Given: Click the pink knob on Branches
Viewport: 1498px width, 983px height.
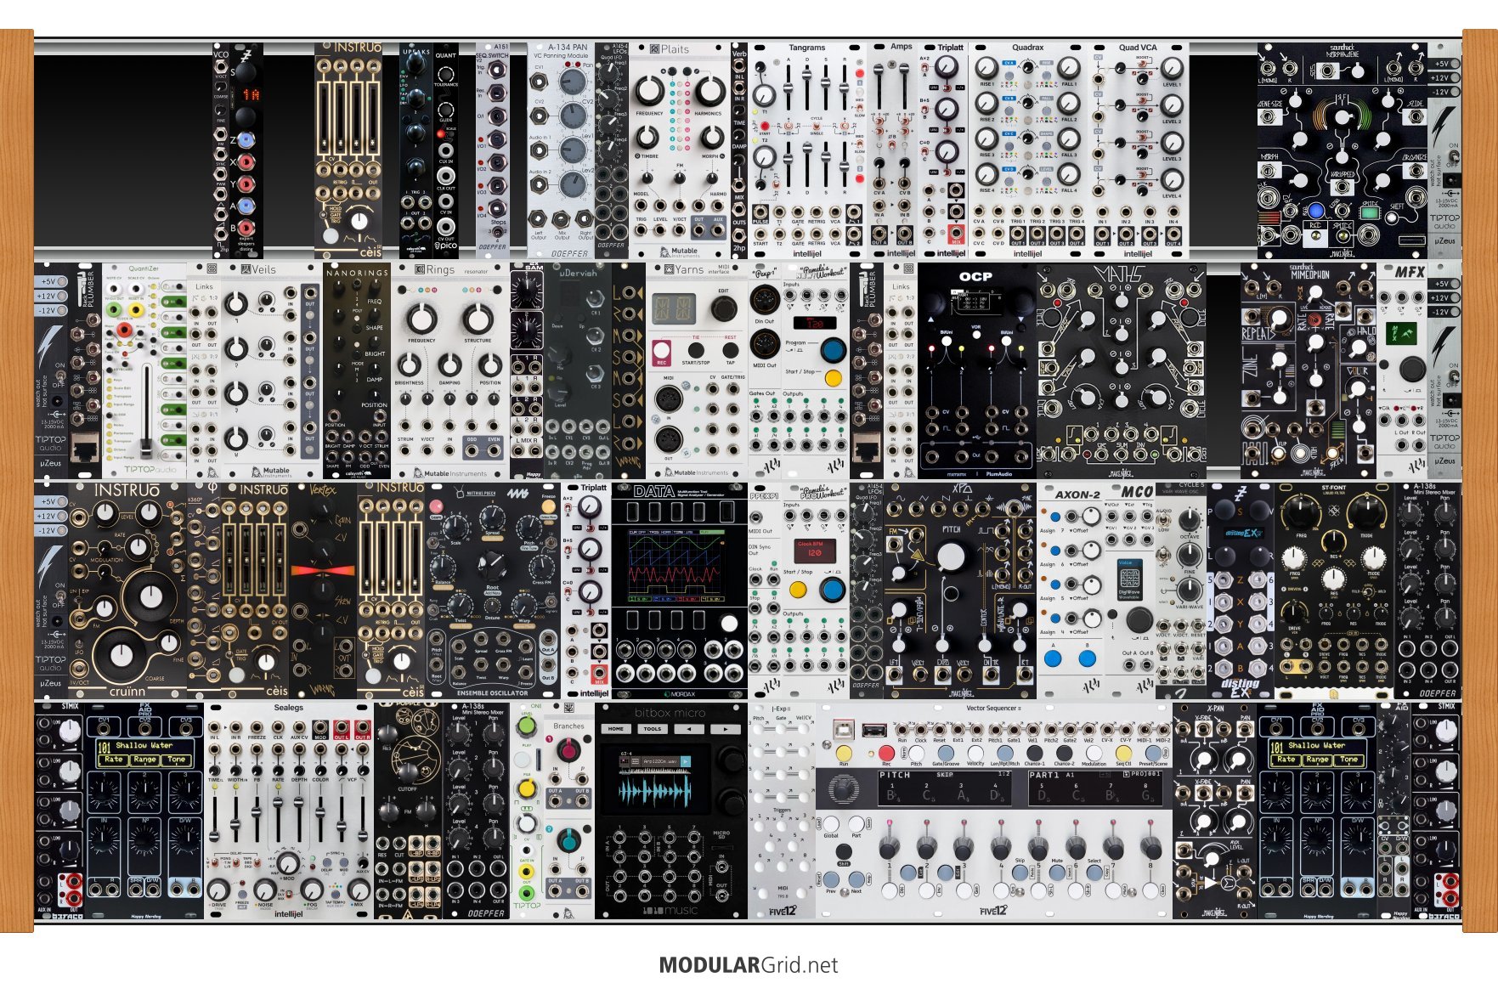Looking at the screenshot, I should click(568, 749).
